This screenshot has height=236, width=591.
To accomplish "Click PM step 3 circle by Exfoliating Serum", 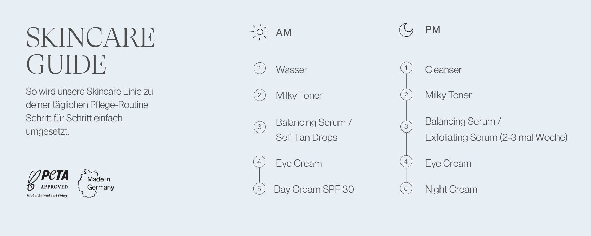I will click(x=406, y=127).
